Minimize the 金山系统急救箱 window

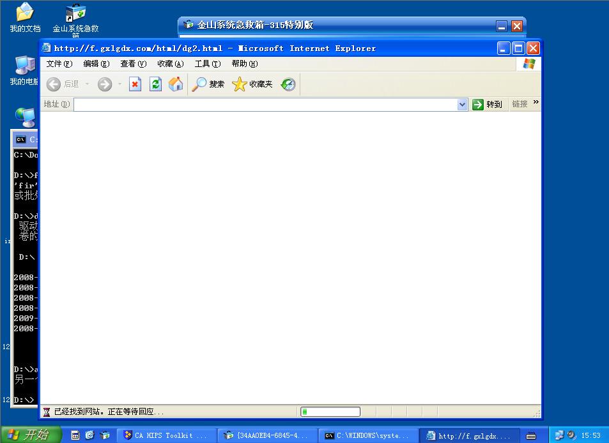(502, 26)
